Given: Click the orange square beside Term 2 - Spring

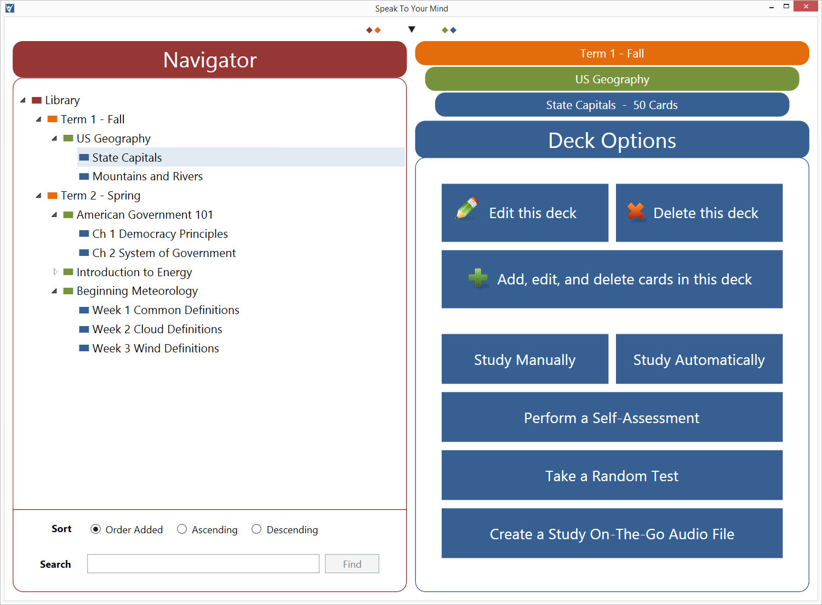Looking at the screenshot, I should [x=53, y=196].
